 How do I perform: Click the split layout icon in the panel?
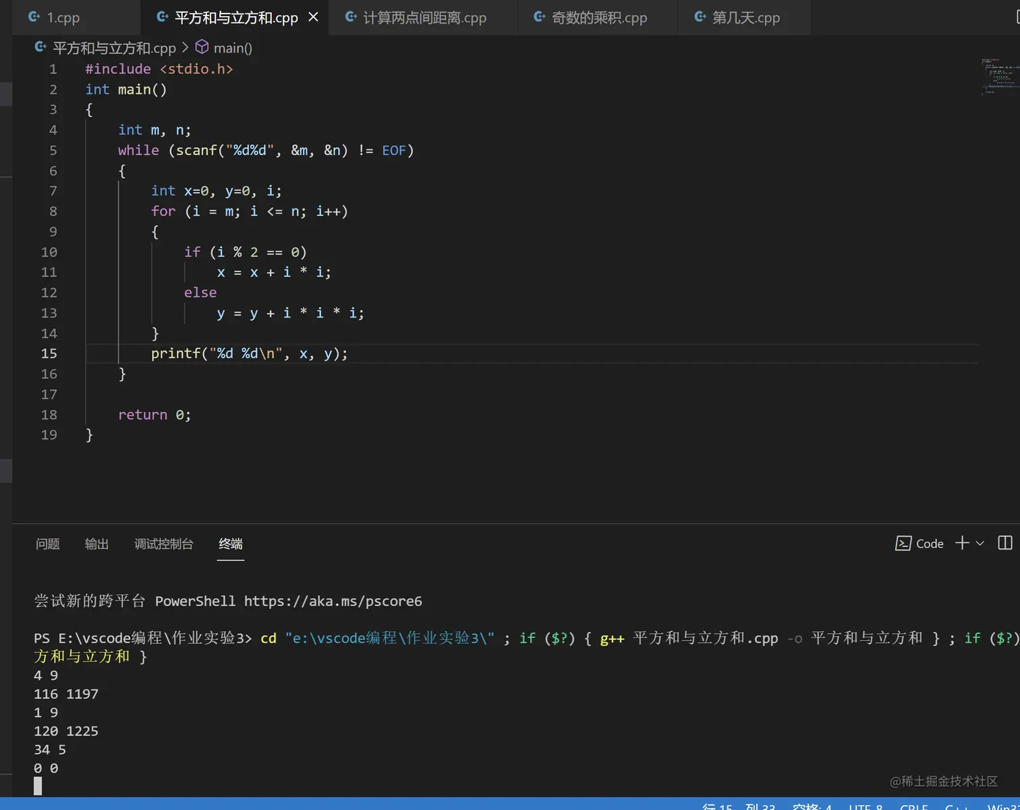1005,543
